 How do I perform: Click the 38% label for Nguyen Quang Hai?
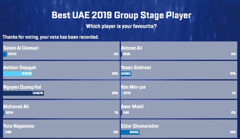115,93
